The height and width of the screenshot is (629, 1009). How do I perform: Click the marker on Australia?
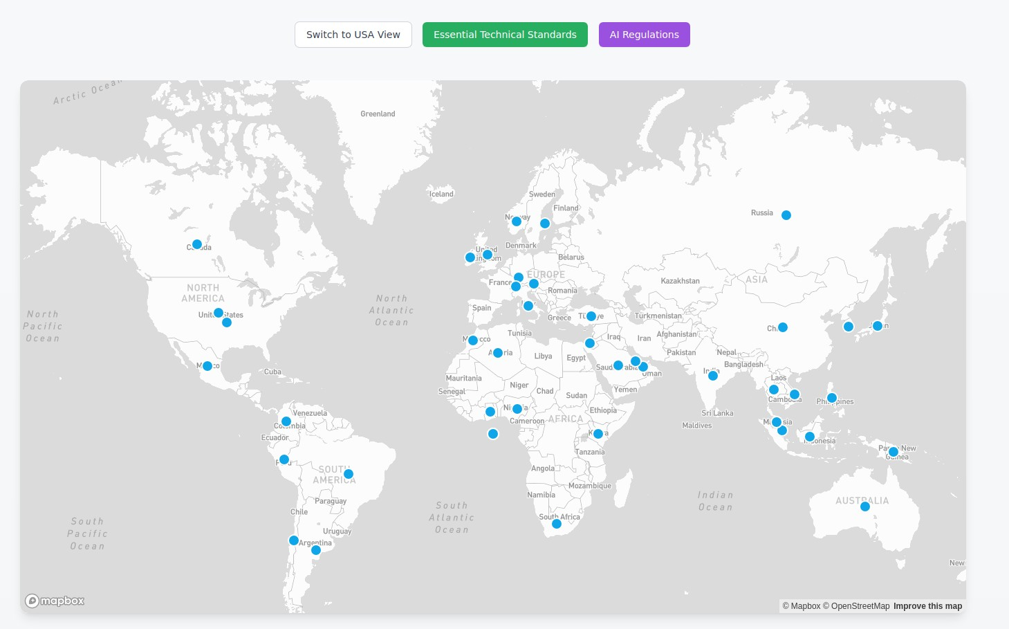pos(864,506)
